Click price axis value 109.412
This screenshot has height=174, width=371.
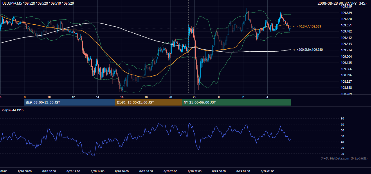pyautogui.click(x=346, y=38)
